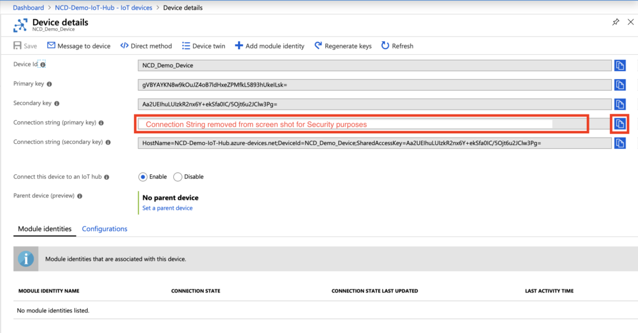The image size is (638, 333).
Task: Show info tooltip for Device Id
Action: (43, 65)
